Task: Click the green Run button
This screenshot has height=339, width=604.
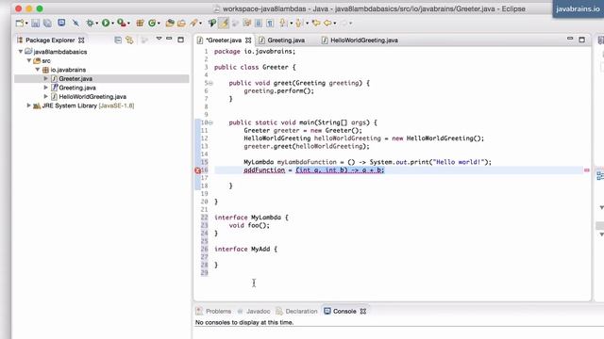Action: [106, 23]
